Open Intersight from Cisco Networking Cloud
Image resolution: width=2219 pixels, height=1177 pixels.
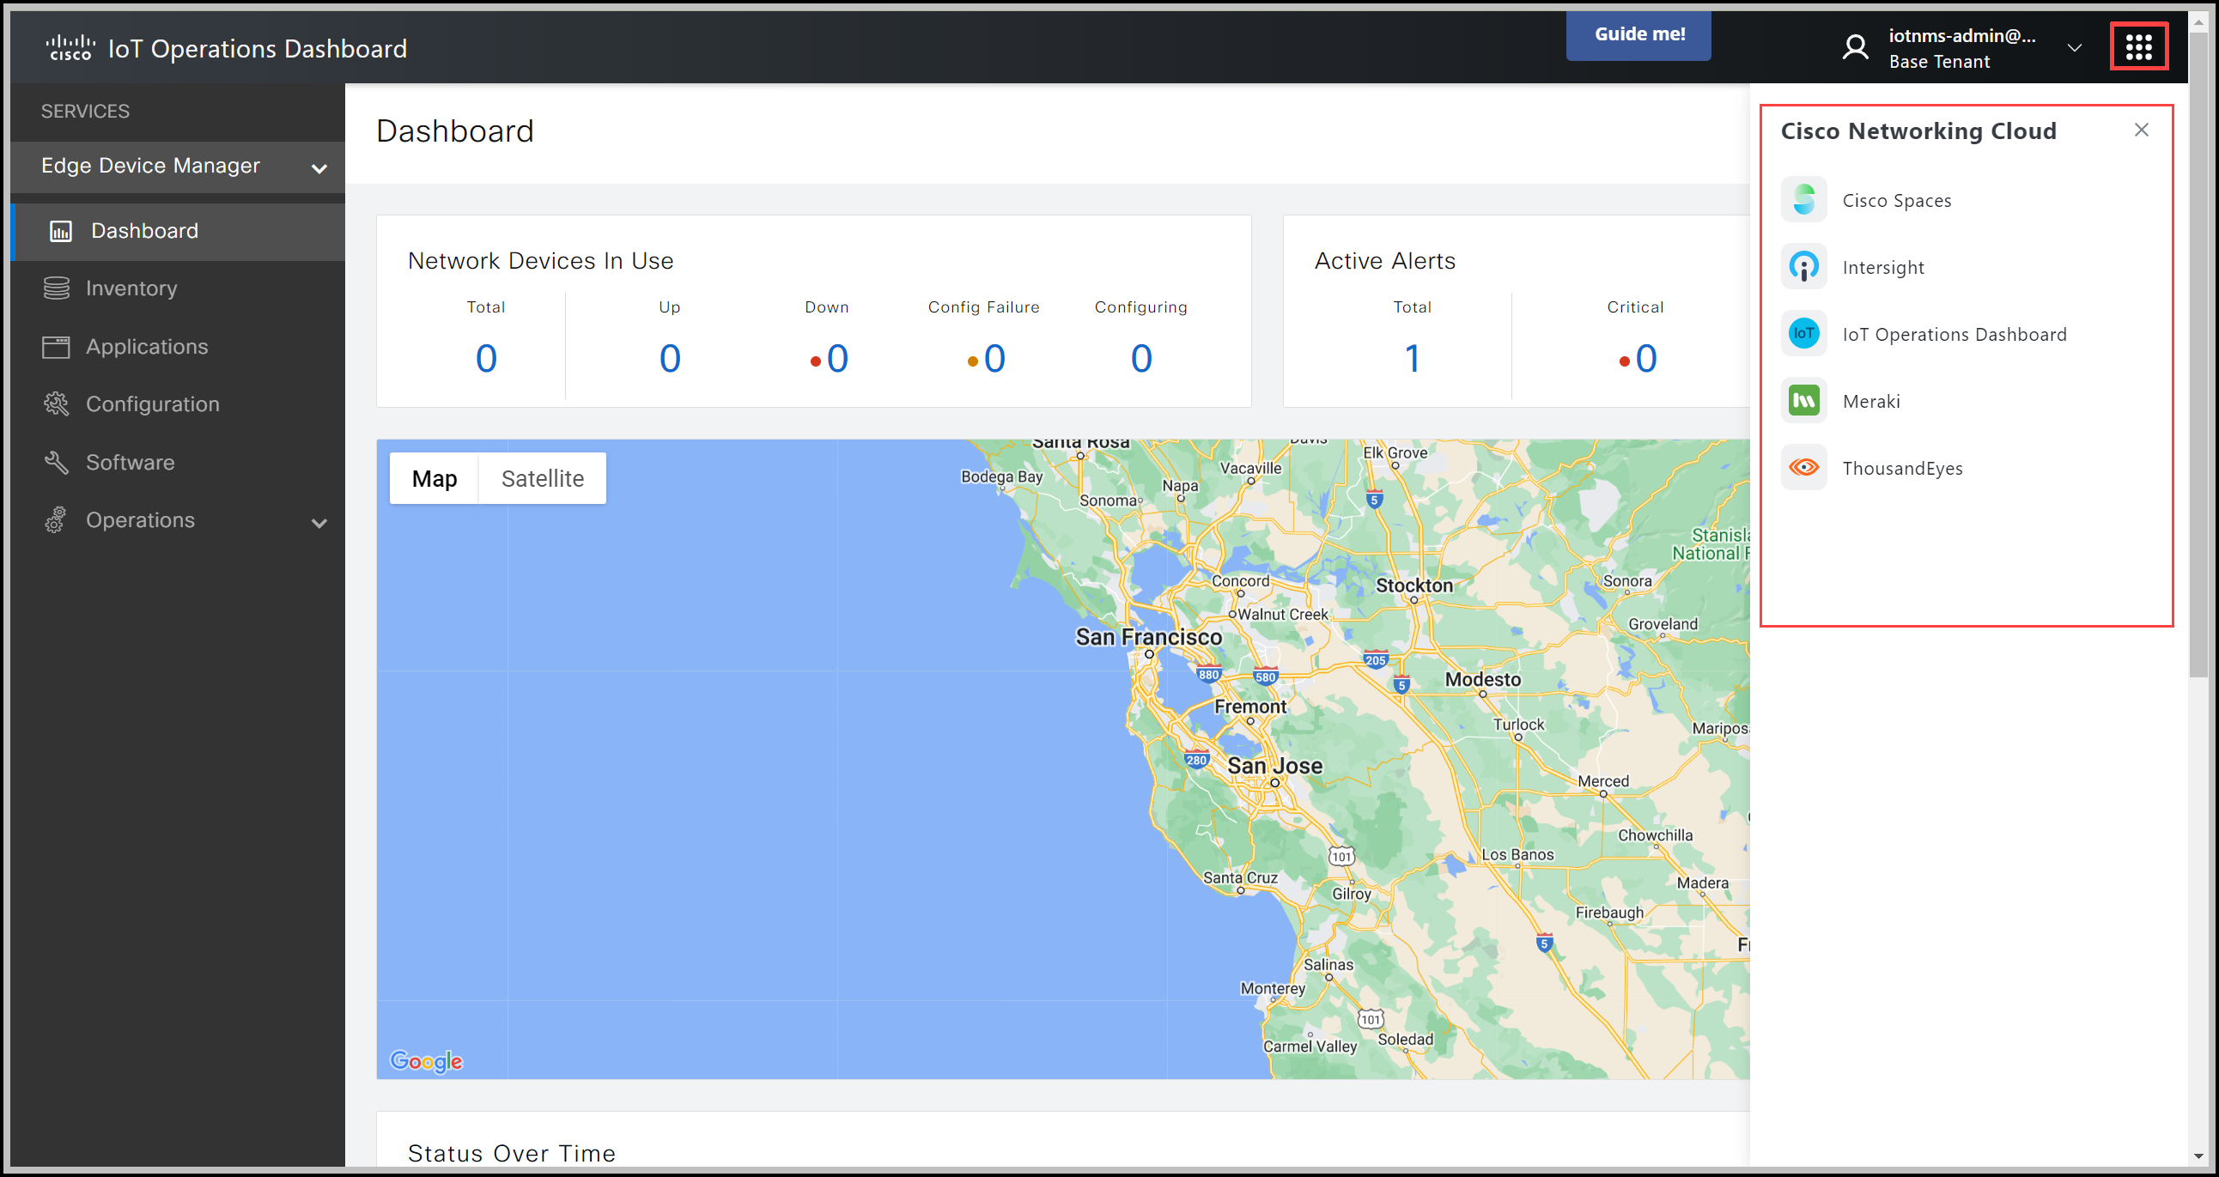(x=1883, y=267)
